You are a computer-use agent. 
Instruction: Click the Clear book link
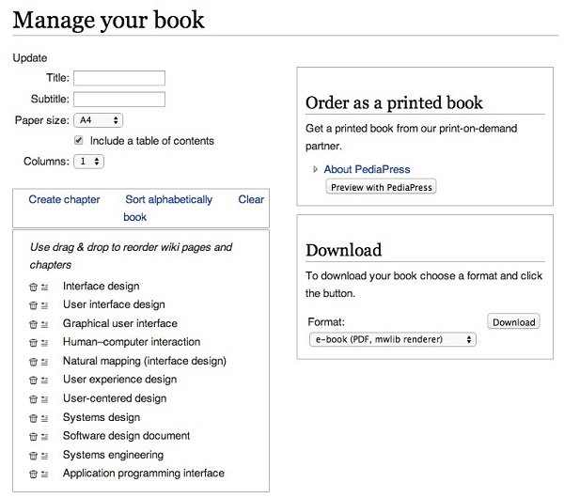point(251,199)
